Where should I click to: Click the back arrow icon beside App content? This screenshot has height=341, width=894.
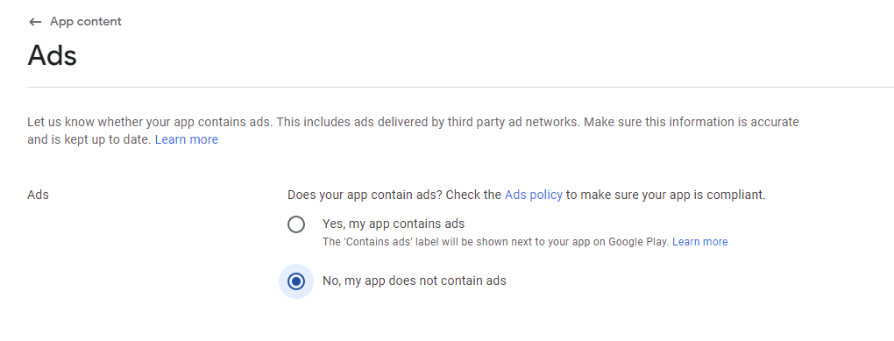(x=35, y=22)
